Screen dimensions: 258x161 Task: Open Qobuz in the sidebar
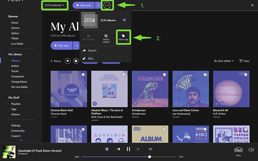pos(15,33)
